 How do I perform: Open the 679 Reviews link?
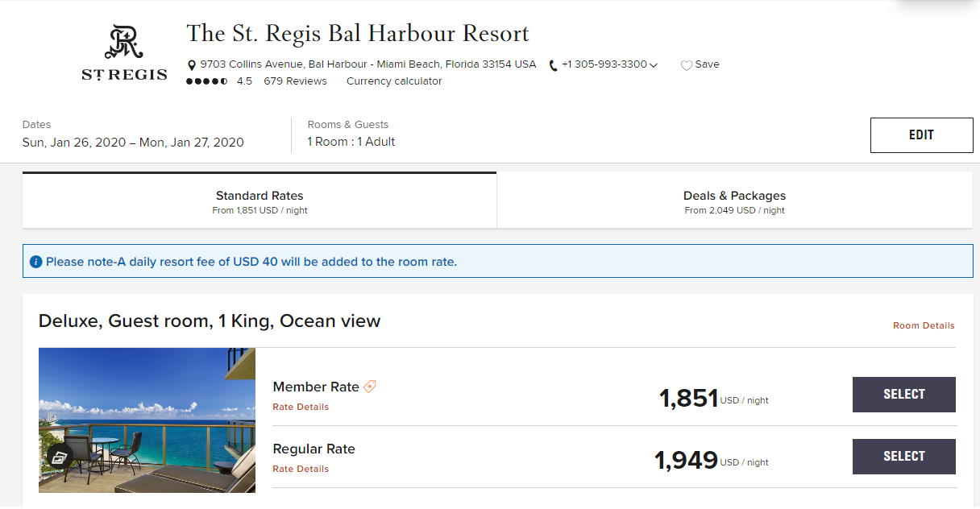point(295,81)
